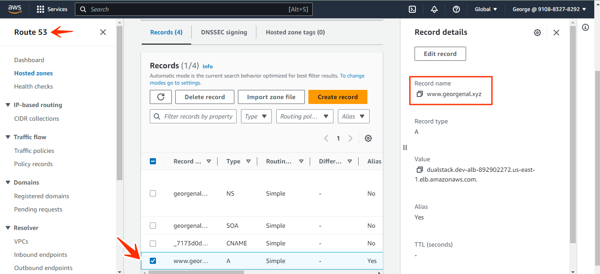600x274 pixels.
Task: Select the NS record checkbox
Action: pyautogui.click(x=153, y=193)
